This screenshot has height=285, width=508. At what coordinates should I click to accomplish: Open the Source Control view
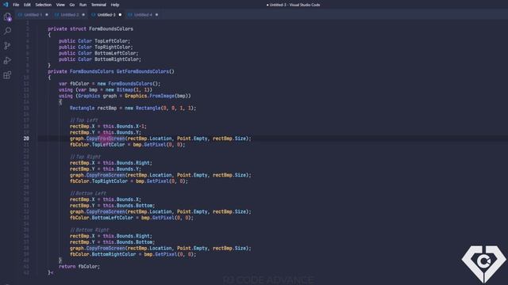[x=7, y=46]
